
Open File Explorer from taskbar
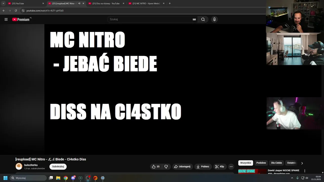58,178
